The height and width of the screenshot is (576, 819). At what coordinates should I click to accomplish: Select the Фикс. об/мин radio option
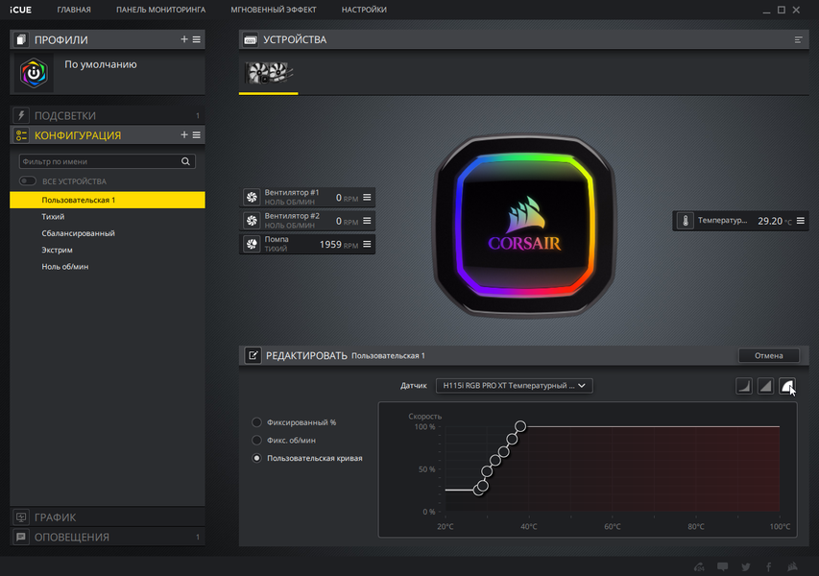click(x=256, y=441)
